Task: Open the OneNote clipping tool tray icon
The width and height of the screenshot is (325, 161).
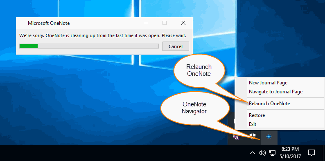Action: click(236, 137)
